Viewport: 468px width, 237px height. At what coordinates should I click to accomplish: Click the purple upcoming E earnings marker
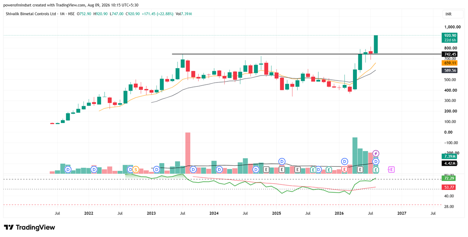pyautogui.click(x=392, y=169)
